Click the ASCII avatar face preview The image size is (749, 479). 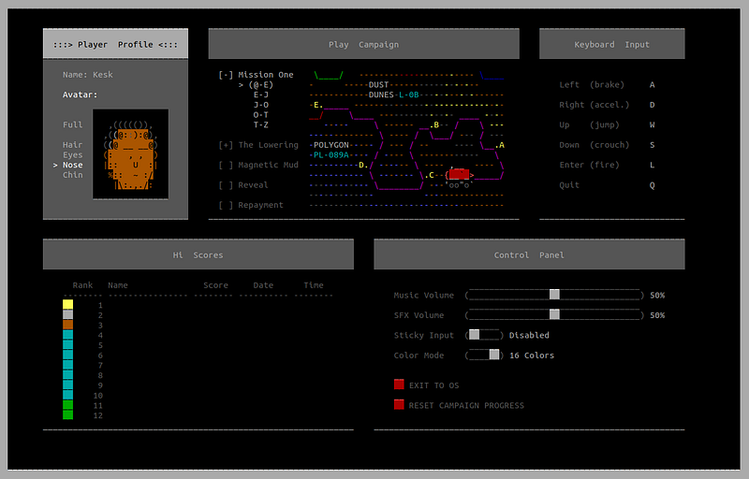point(130,154)
